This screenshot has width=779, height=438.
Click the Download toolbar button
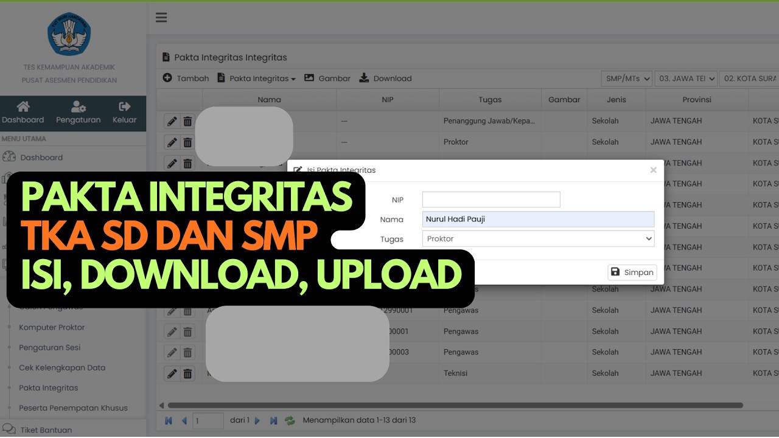tap(385, 78)
